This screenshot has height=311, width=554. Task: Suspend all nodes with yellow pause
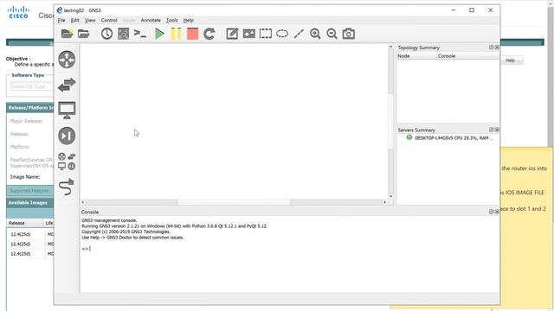[176, 34]
